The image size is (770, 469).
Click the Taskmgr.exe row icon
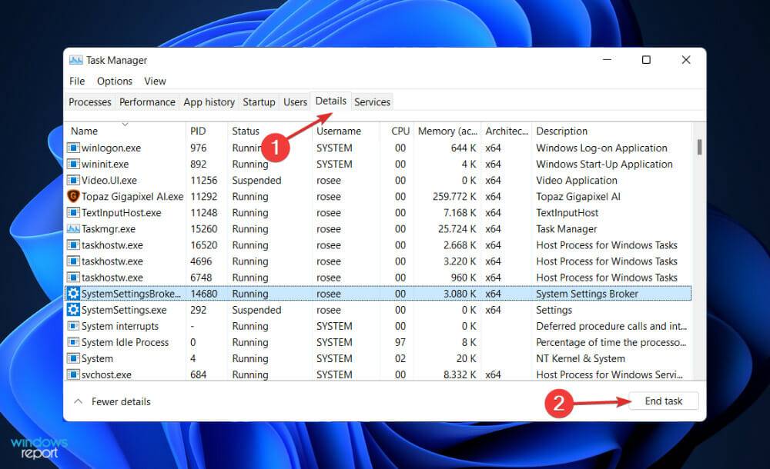coord(75,228)
